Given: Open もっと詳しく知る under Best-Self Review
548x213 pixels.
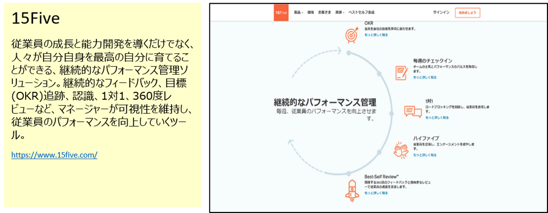Looking at the screenshot, I should click(376, 193).
